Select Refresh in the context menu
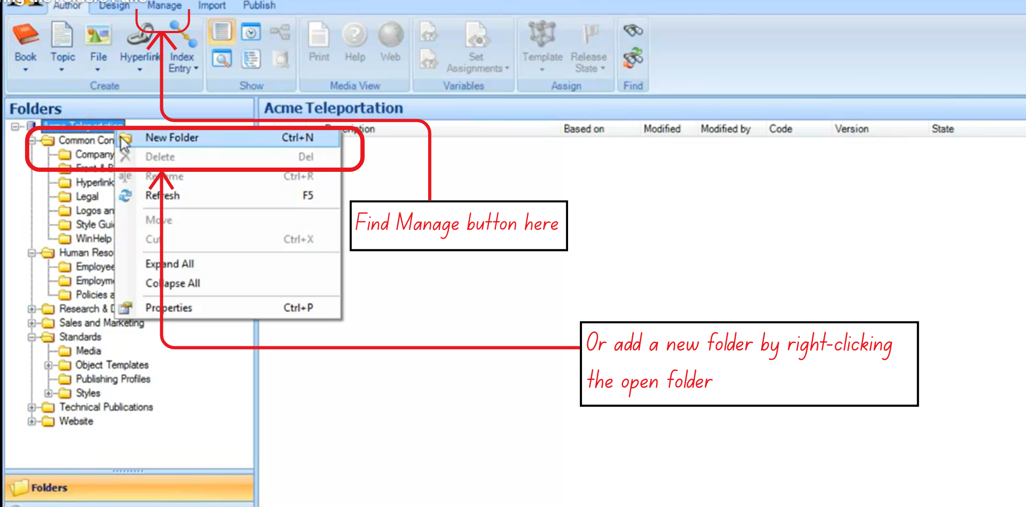The height and width of the screenshot is (507, 1026). [x=162, y=195]
